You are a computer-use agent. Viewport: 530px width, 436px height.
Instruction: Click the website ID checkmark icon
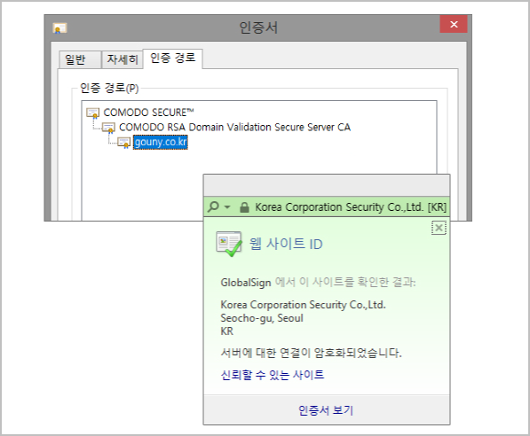click(x=229, y=244)
